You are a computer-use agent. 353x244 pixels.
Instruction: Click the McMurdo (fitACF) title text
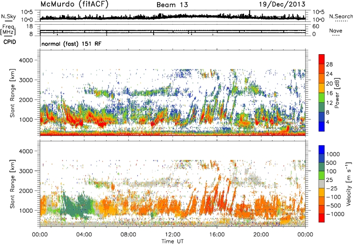click(74, 4)
